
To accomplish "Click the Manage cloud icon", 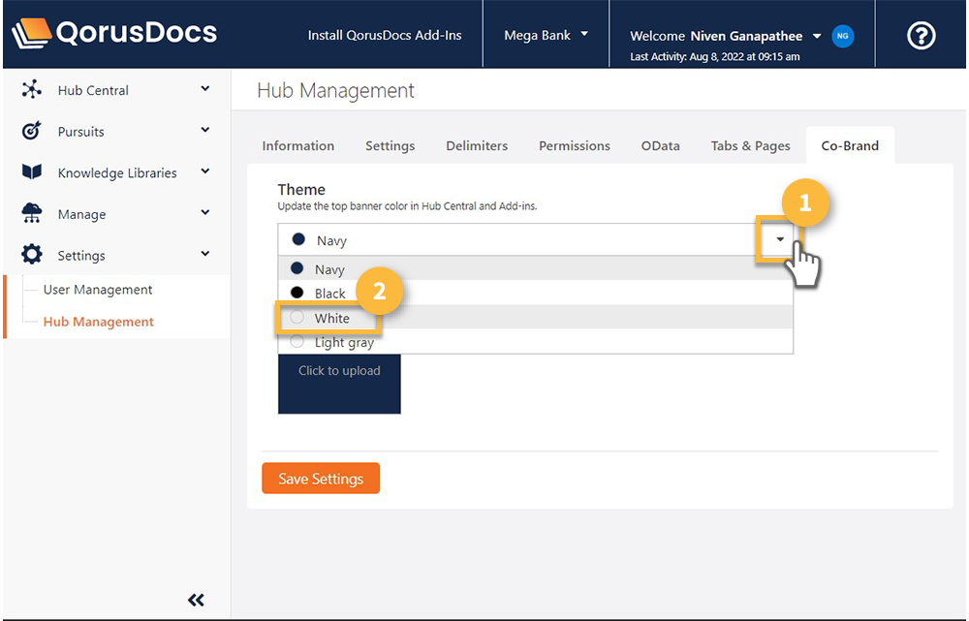I will coord(32,214).
